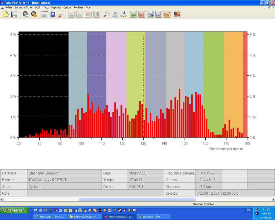This screenshot has height=220, width=275.
Task: Expand the Affichage (Afficher) menu
Action: (28, 7)
